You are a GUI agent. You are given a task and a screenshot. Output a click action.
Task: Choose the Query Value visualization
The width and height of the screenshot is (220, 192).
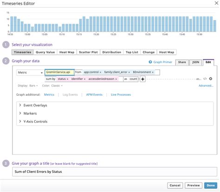coord(45,52)
